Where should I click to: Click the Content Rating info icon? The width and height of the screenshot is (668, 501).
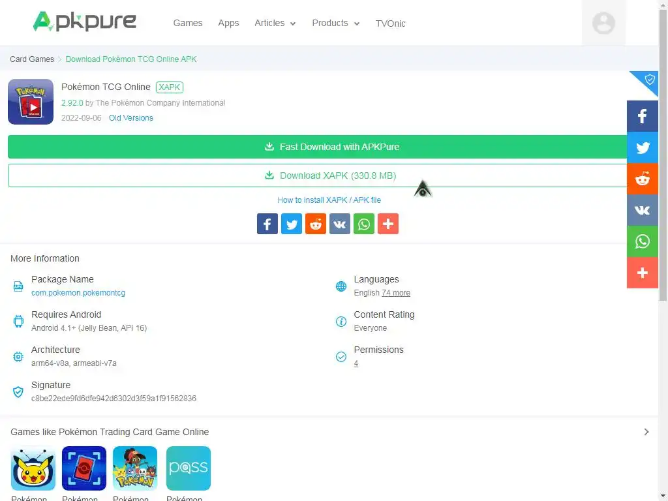[341, 321]
